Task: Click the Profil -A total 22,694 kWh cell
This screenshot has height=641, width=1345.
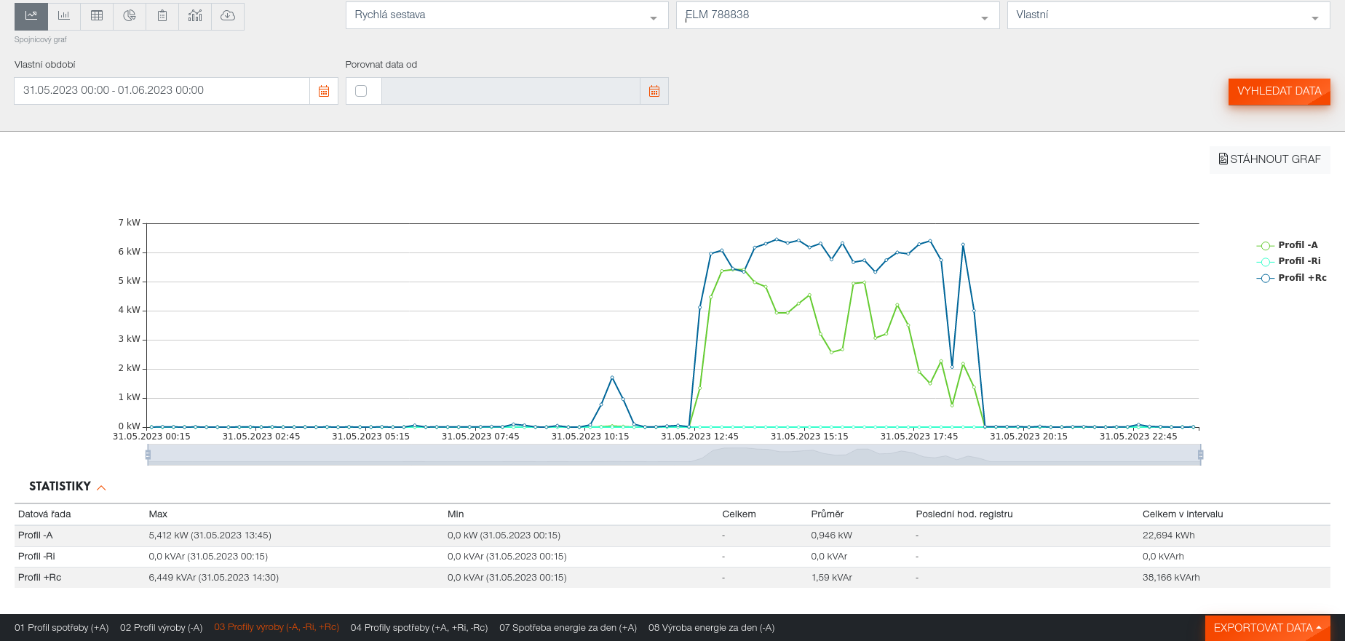Action: point(1169,536)
